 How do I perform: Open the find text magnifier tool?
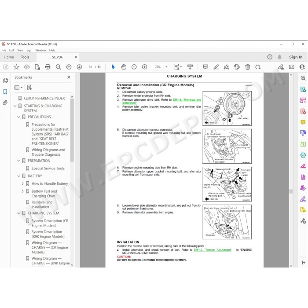tap(59, 67)
